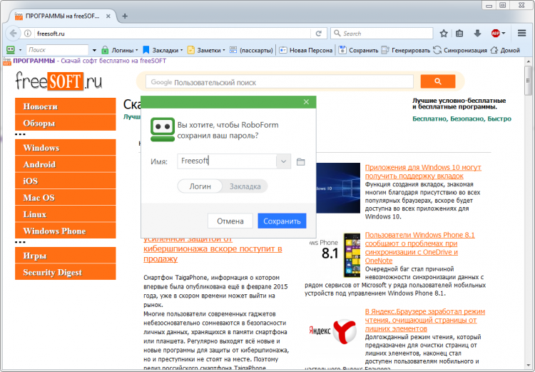Open Обзоры menu item

pos(66,123)
